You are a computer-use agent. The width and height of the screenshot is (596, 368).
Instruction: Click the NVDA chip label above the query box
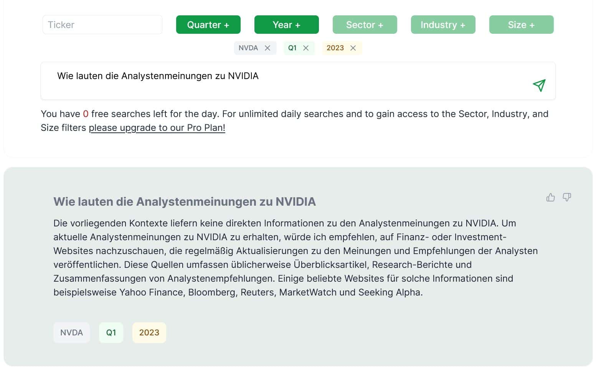(x=248, y=48)
